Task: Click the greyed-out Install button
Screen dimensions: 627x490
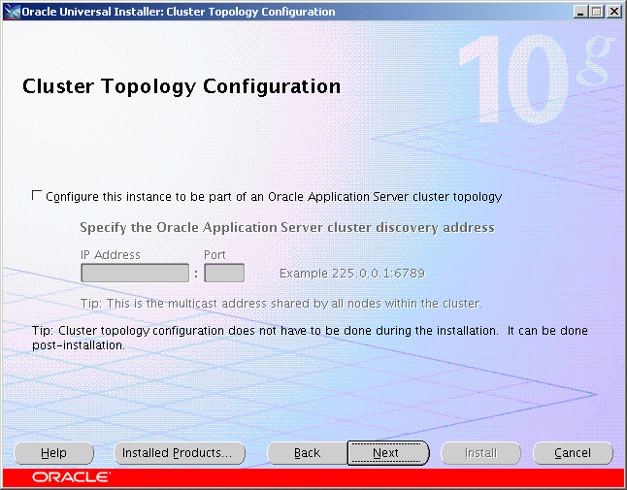Action: click(480, 453)
